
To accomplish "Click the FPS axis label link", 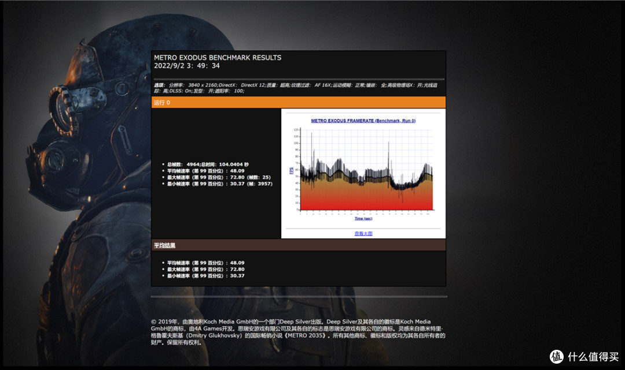I will (291, 170).
